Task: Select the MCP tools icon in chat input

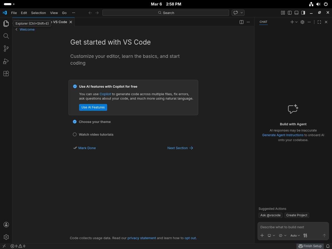Action: click(x=305, y=236)
